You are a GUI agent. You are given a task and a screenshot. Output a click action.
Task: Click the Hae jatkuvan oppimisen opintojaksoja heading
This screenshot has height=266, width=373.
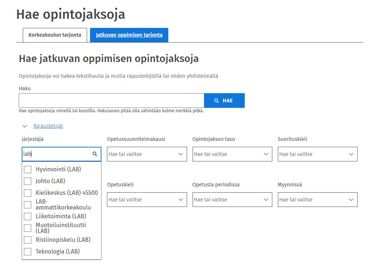pyautogui.click(x=109, y=58)
